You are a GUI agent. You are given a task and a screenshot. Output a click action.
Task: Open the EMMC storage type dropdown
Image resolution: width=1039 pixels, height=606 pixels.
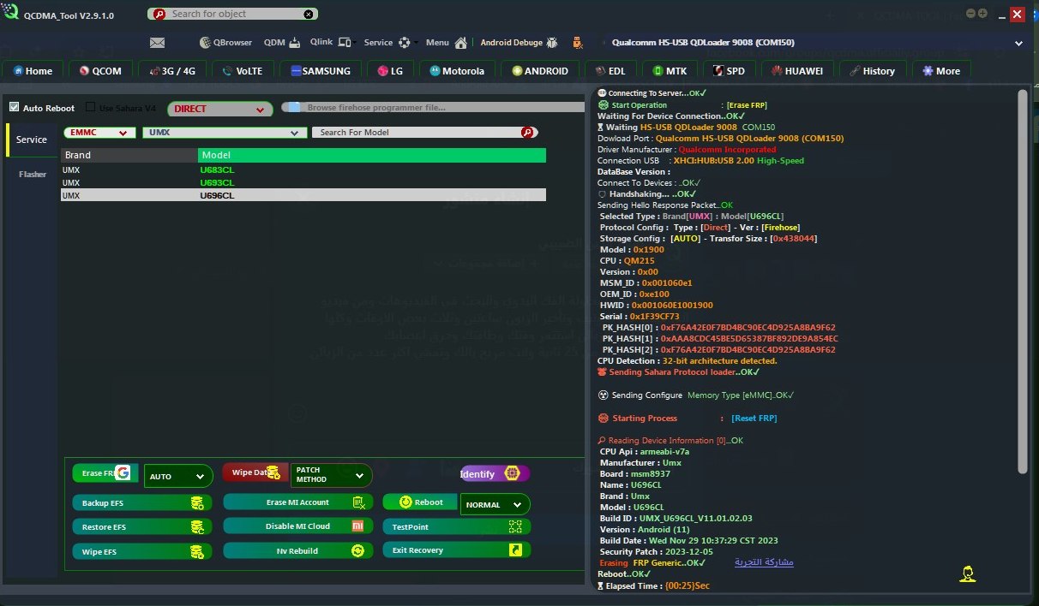click(99, 133)
